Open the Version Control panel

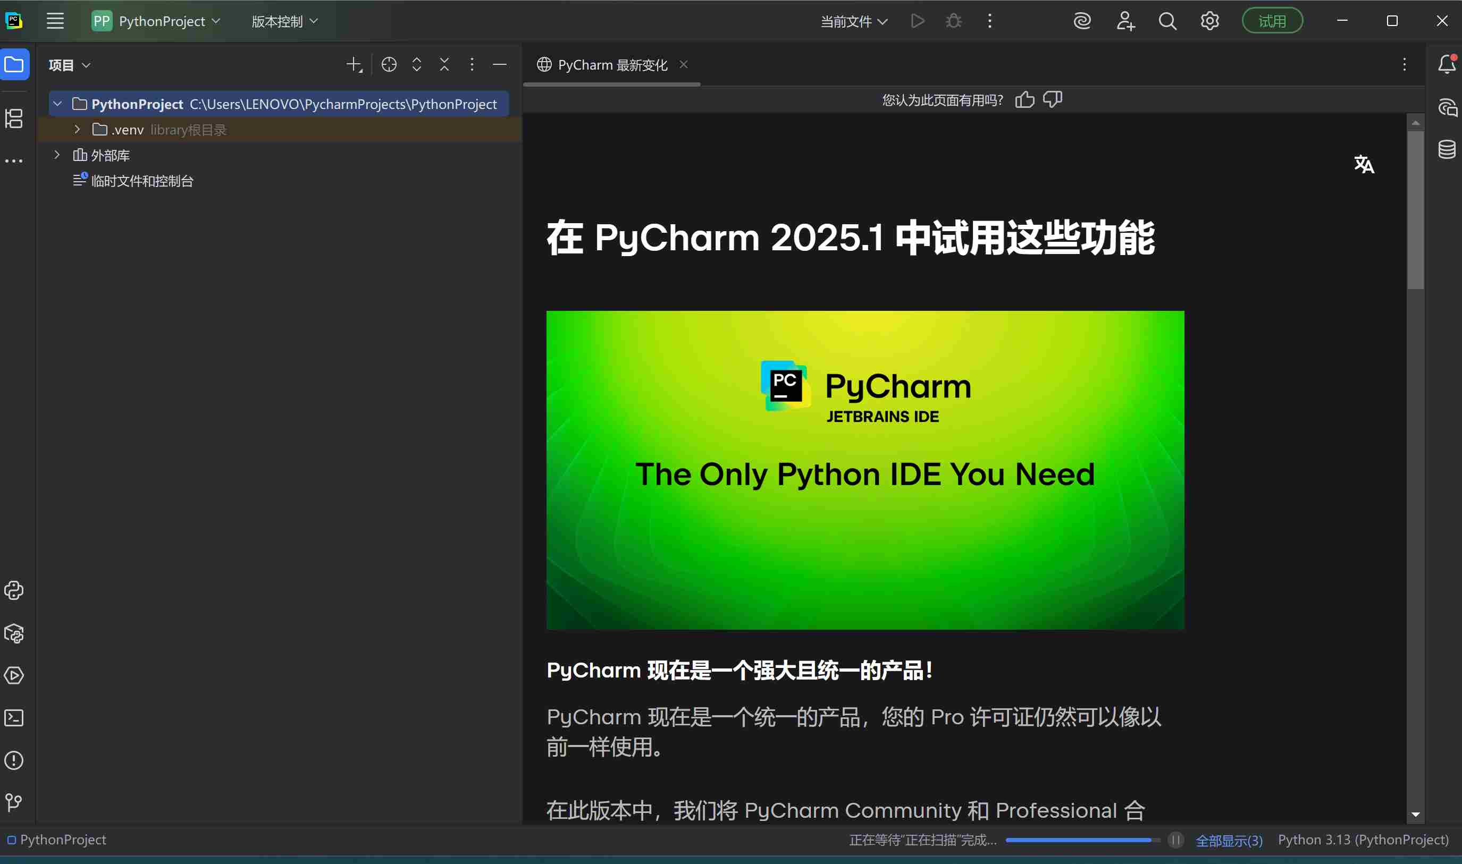click(14, 803)
